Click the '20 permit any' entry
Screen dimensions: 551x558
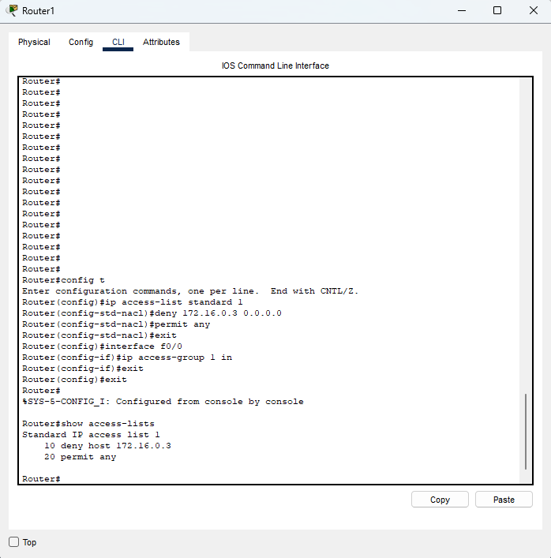80,456
